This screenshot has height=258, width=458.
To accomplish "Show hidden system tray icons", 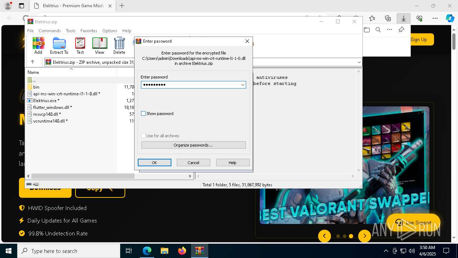I will 386,251.
